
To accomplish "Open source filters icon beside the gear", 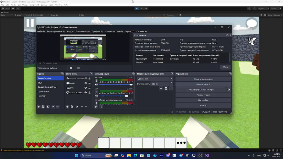I will point(78,68).
